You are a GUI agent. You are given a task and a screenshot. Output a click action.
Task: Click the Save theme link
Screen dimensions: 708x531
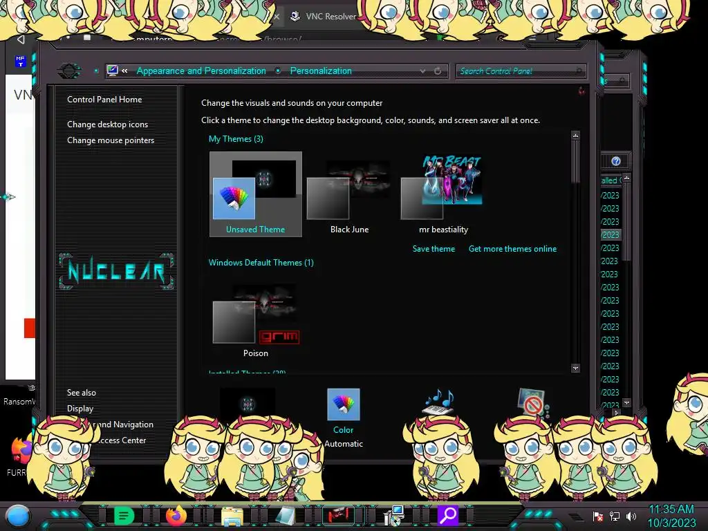[434, 249]
